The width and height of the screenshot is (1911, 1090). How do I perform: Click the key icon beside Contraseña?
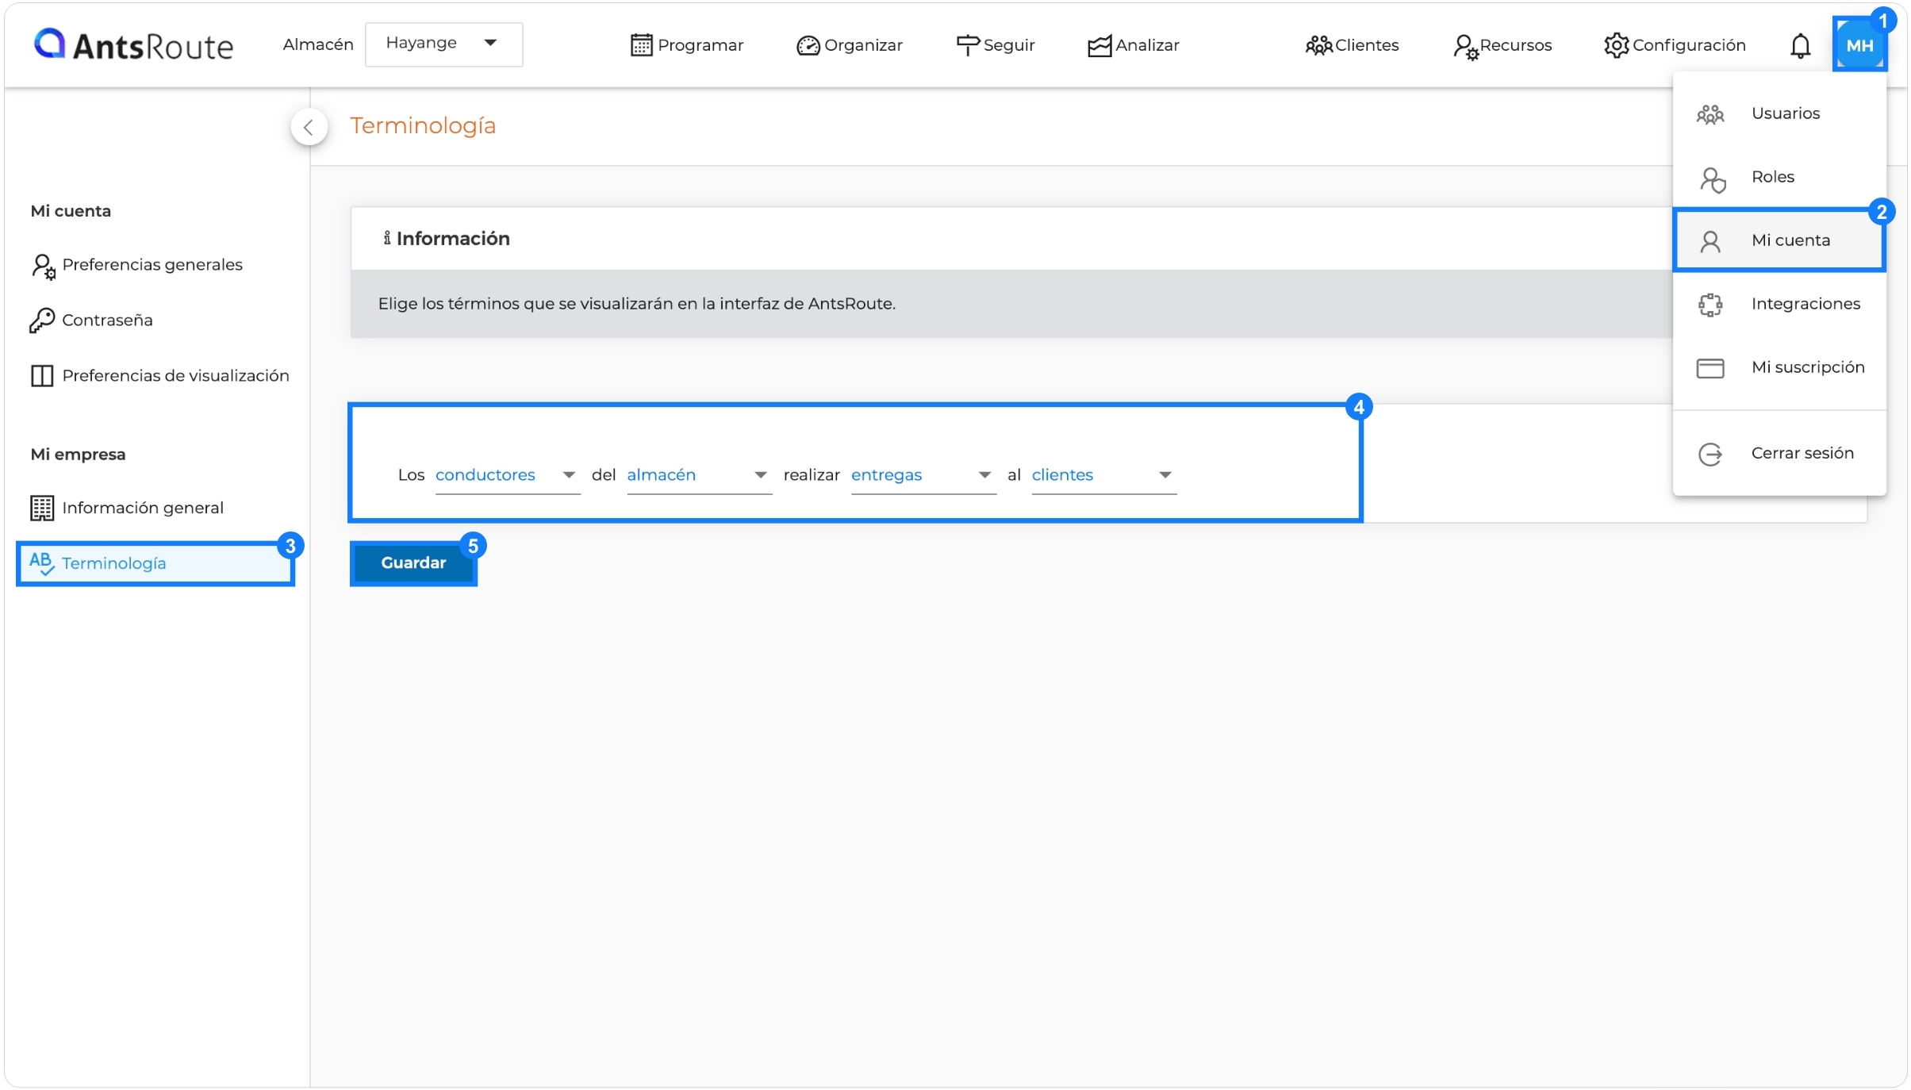click(42, 320)
